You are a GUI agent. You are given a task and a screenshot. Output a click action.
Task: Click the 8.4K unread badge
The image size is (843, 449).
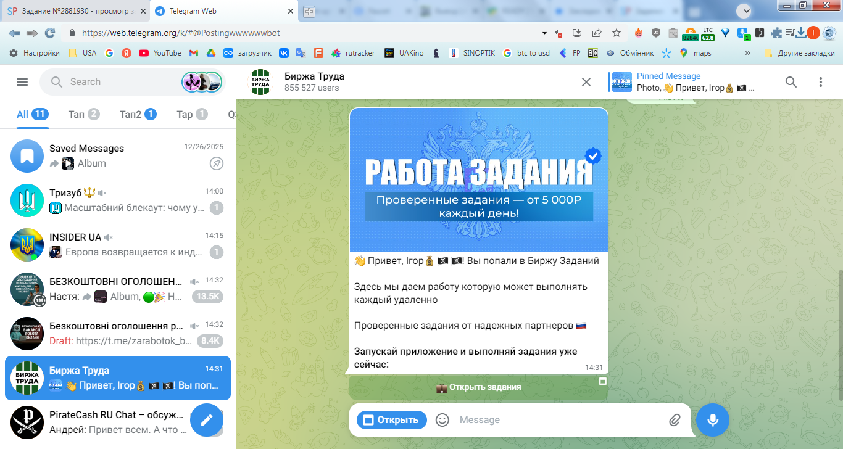click(210, 341)
